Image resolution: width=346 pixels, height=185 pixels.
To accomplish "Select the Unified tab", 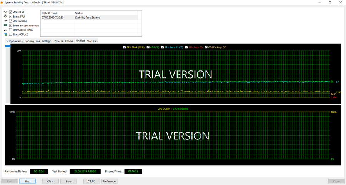I will 80,41.
